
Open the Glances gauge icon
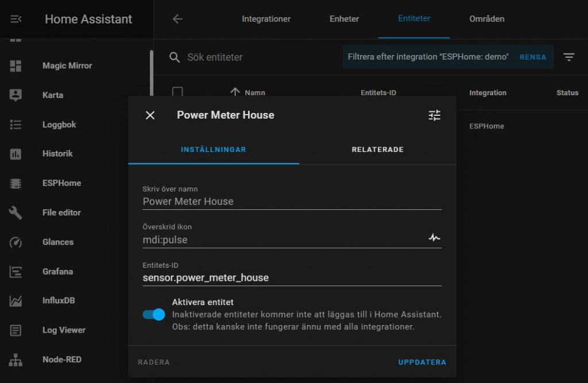[16, 242]
